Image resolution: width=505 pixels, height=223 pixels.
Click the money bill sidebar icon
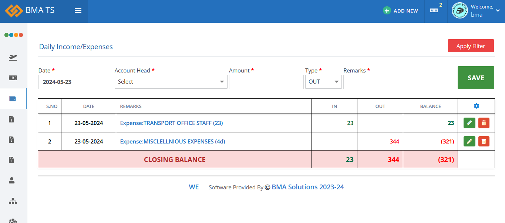coord(13,78)
